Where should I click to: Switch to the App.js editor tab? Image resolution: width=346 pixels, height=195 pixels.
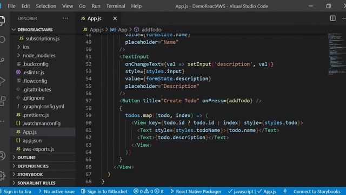pos(94,18)
